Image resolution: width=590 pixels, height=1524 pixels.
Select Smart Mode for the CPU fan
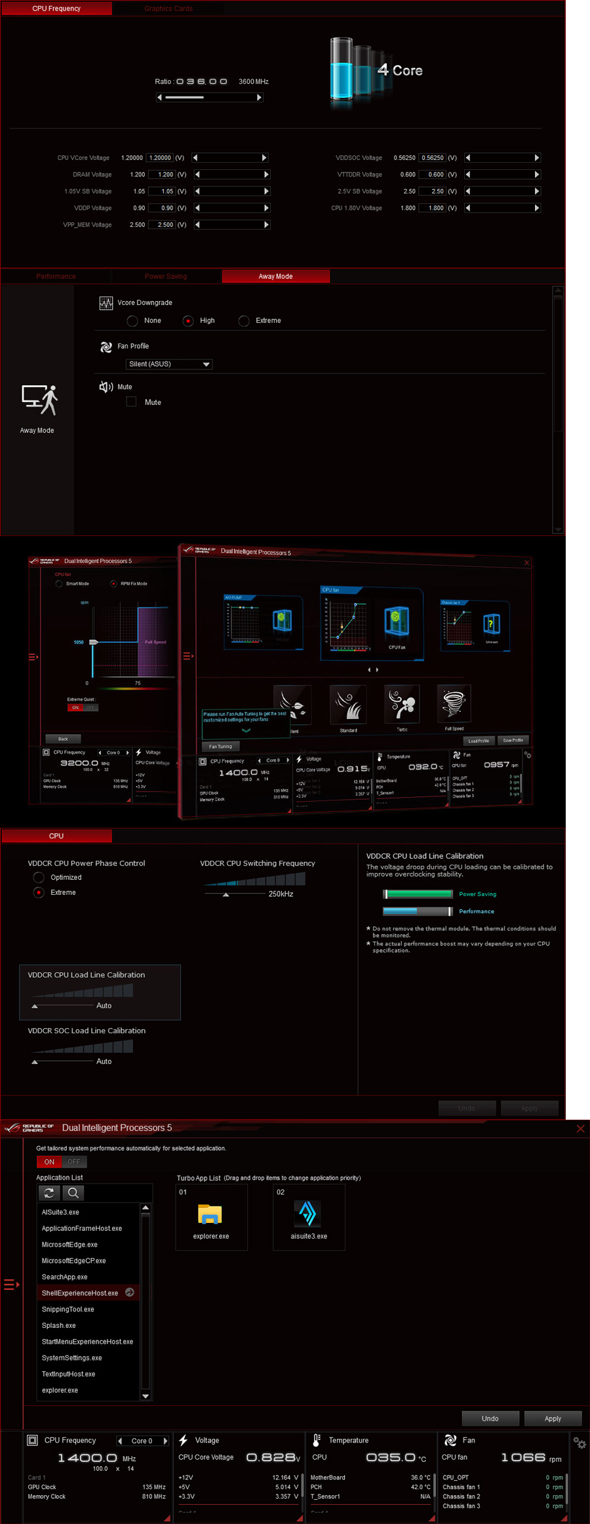pos(59,583)
